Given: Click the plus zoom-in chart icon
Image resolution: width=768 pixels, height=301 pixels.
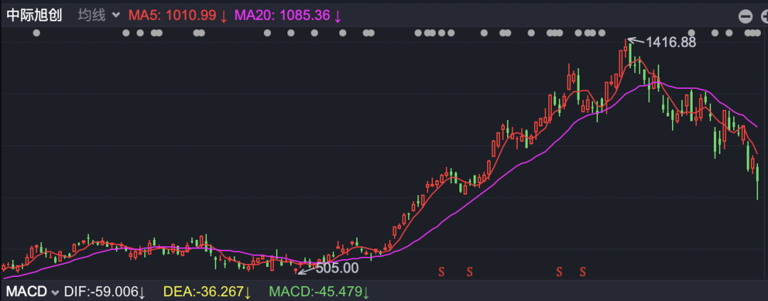Looking at the screenshot, I should pyautogui.click(x=764, y=17).
